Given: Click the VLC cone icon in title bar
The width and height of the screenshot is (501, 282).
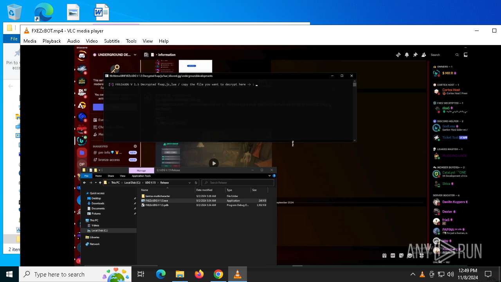Looking at the screenshot, I should [27, 31].
